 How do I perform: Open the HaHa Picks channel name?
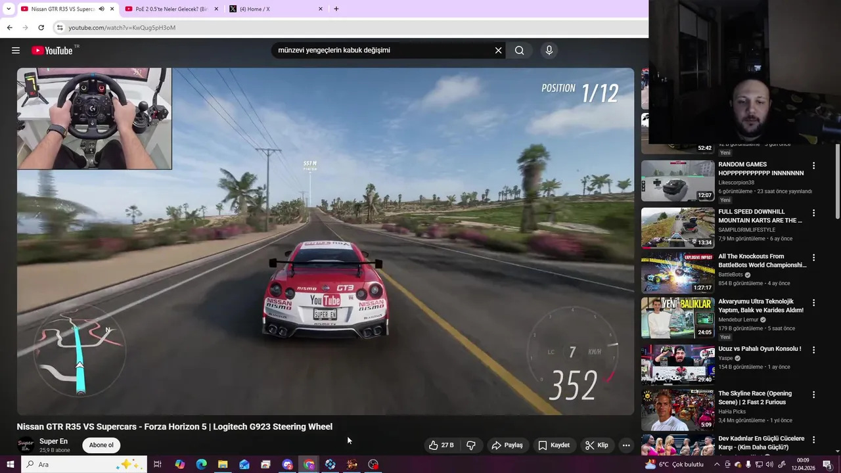point(731,411)
